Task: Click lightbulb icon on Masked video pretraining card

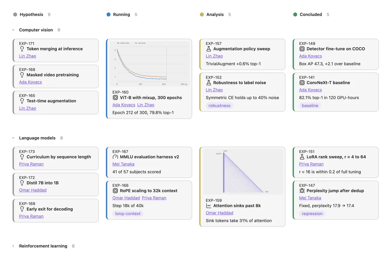Action: point(22,75)
